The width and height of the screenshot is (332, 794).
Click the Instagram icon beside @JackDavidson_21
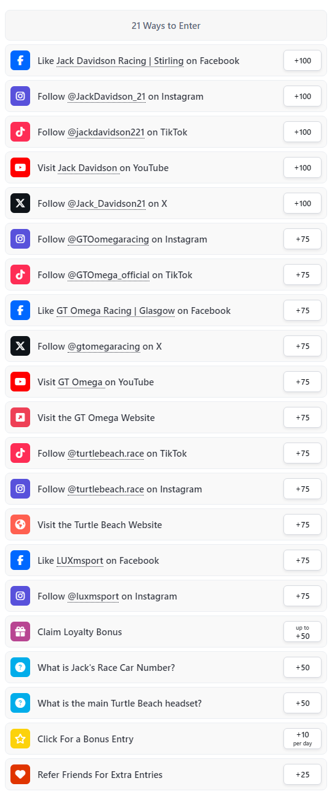(x=20, y=97)
